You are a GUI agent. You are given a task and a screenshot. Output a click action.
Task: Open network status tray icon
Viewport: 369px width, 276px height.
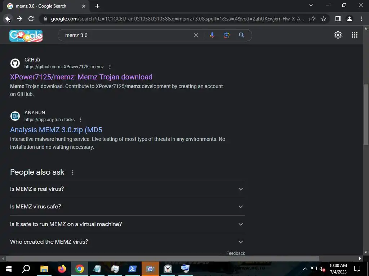point(314,269)
